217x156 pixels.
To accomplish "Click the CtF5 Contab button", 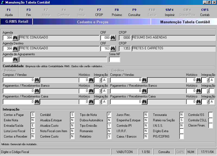I will [205, 12].
